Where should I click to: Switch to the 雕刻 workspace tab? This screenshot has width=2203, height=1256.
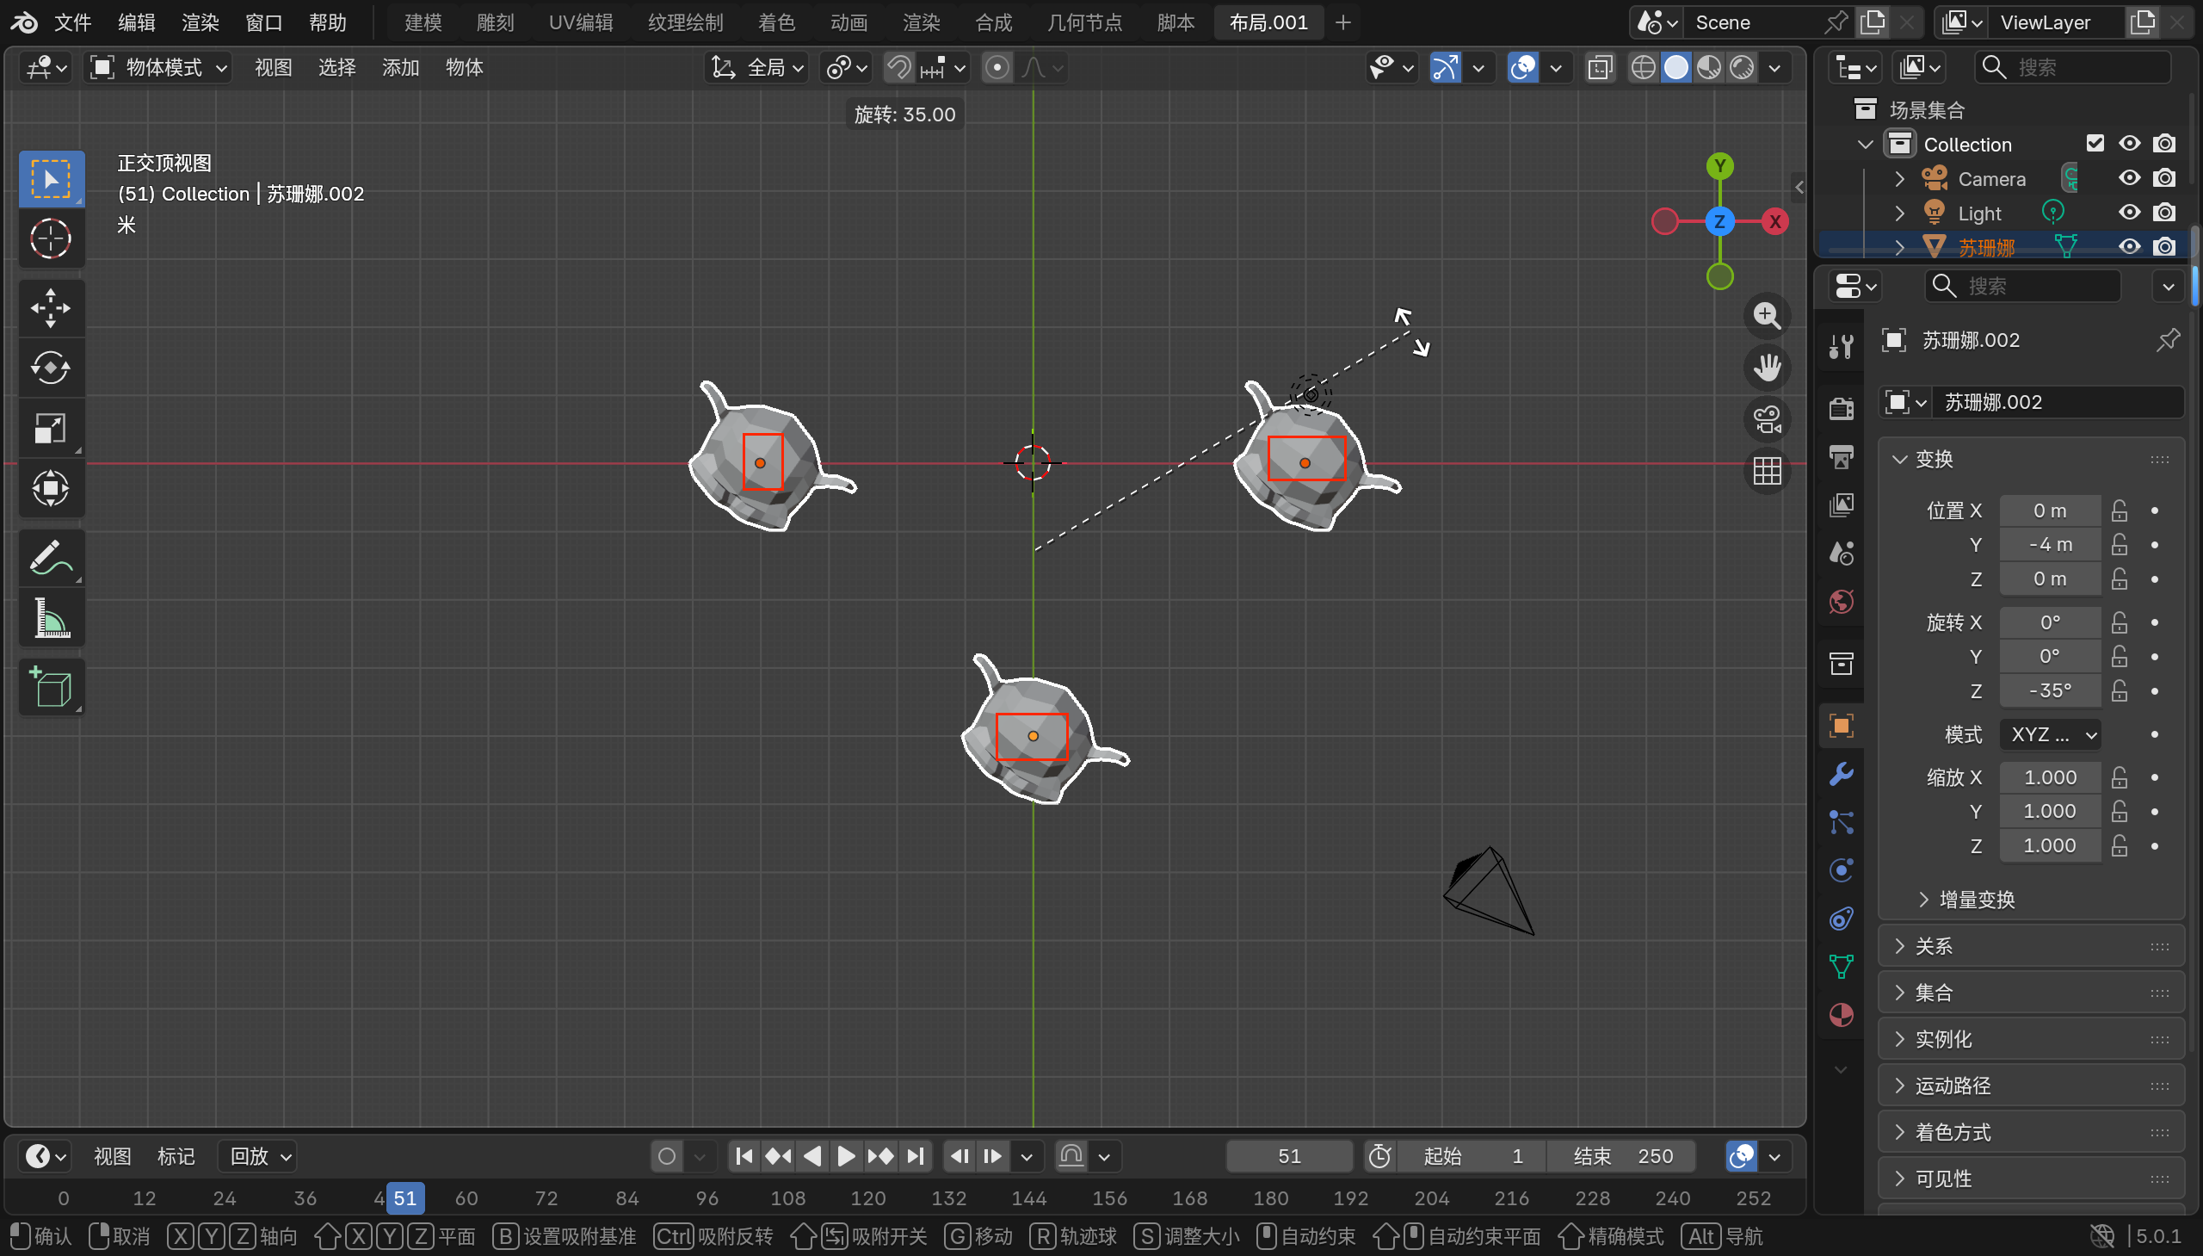coord(495,22)
